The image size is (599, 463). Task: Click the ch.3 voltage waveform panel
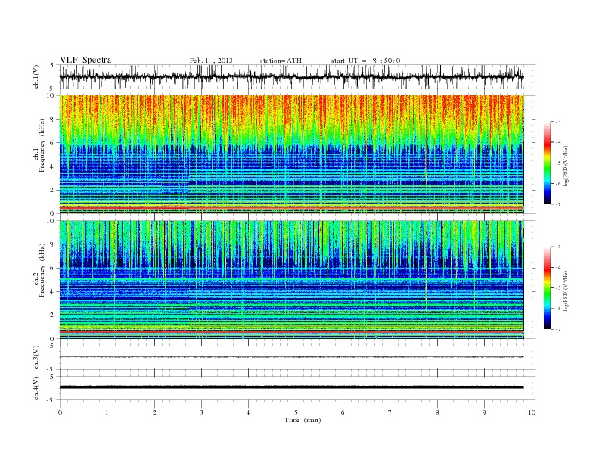pyautogui.click(x=297, y=357)
